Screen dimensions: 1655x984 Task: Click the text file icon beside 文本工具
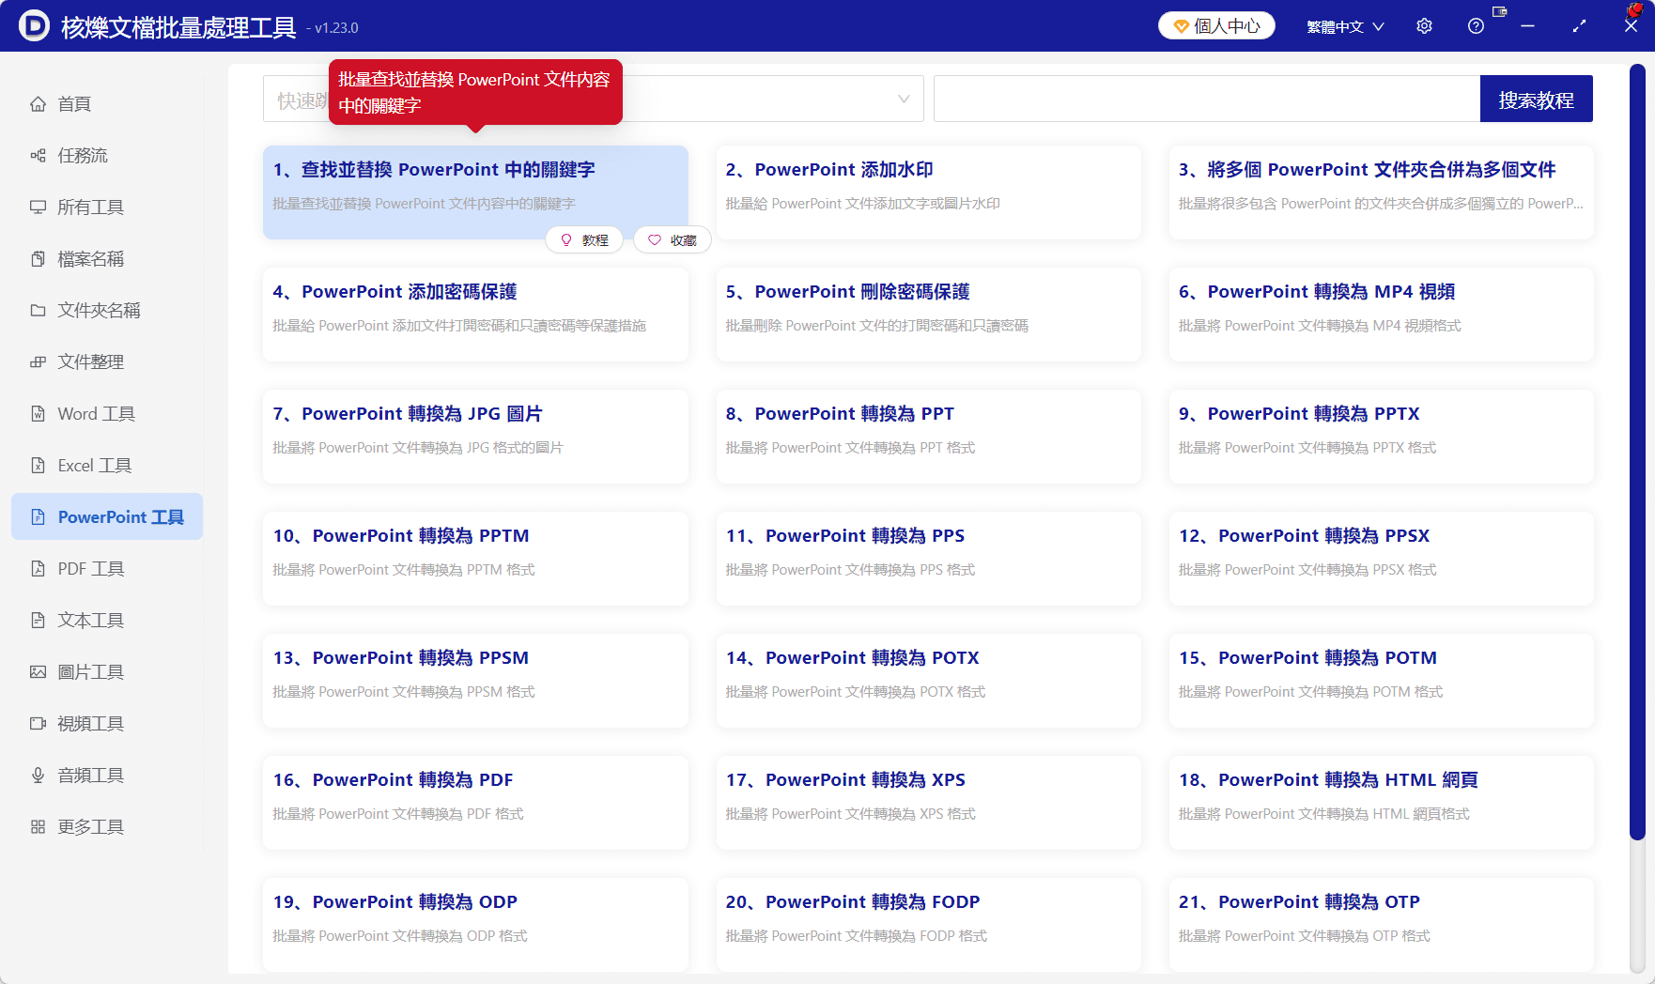tap(38, 621)
